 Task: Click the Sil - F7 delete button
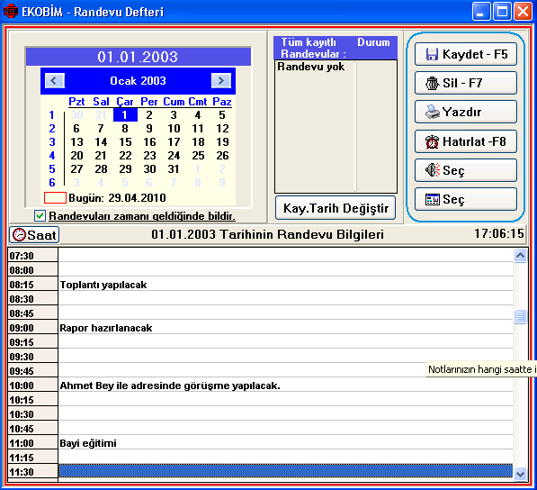click(465, 83)
